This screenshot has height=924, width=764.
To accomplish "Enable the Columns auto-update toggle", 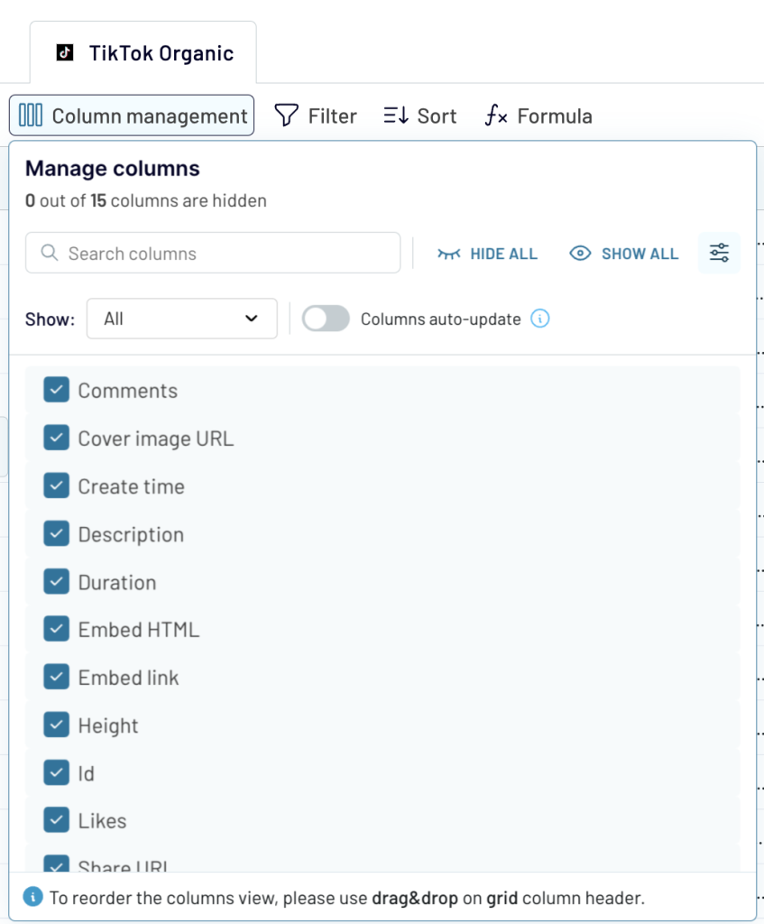I will [x=325, y=319].
